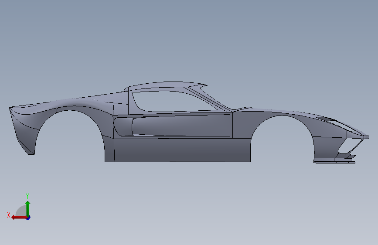Select the lower side sill panel face
Image resolution: width=378 pixels, height=245 pixels.
click(182, 150)
